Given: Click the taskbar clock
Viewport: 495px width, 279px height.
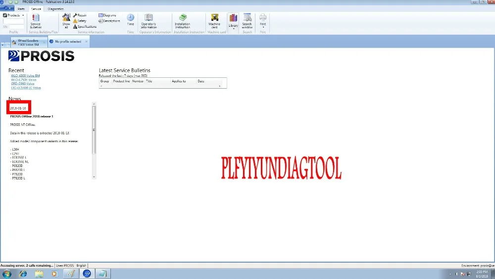Looking at the screenshot, I should [x=482, y=274].
